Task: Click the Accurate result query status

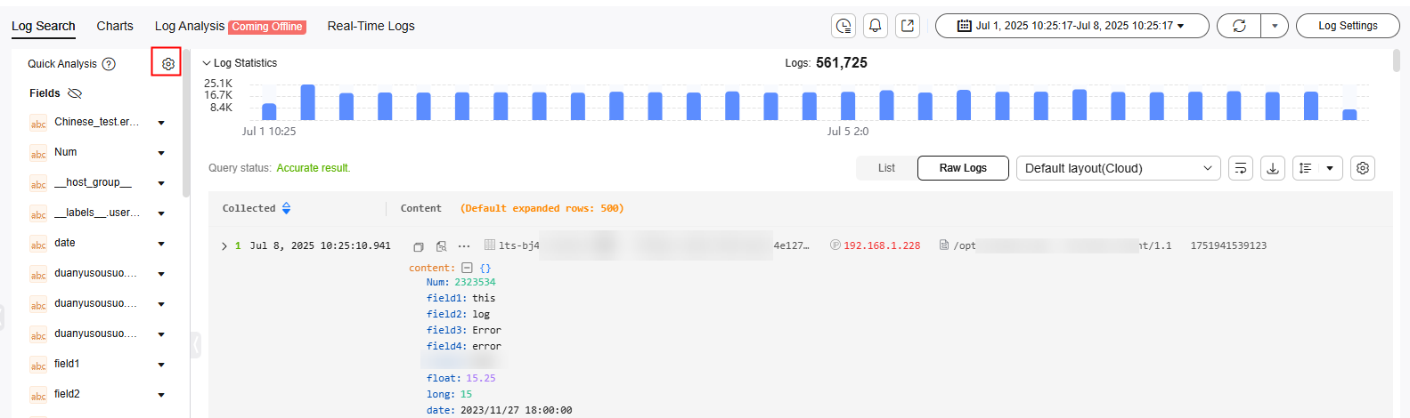Action: [314, 168]
